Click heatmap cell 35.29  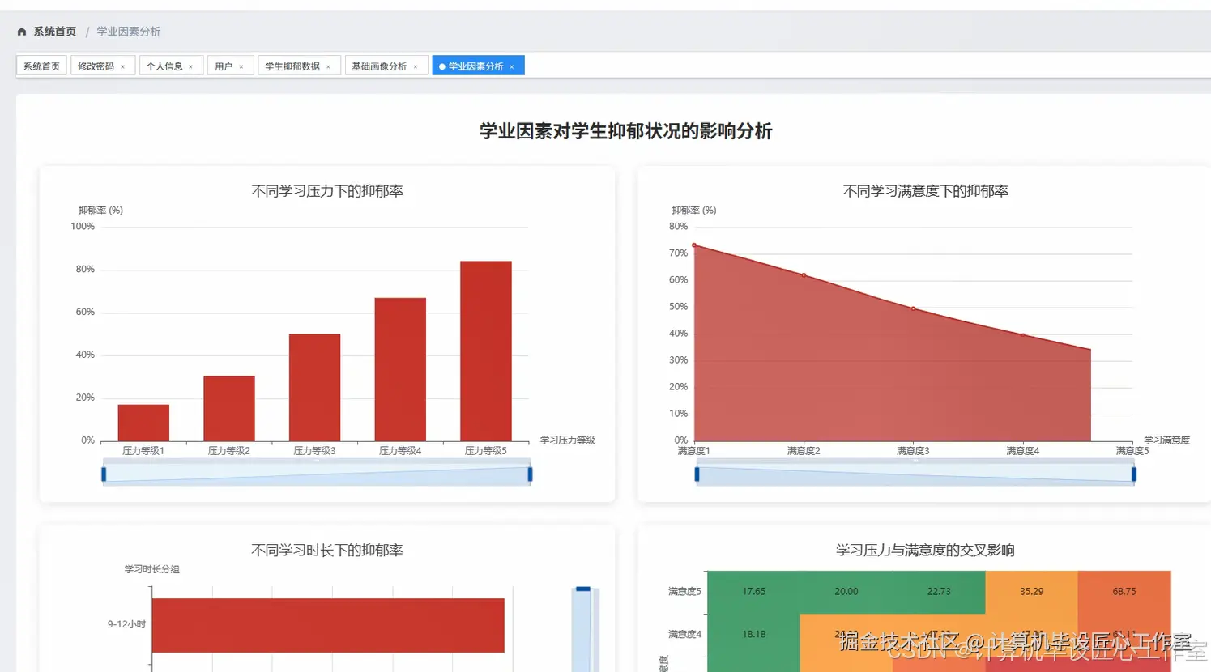coord(1032,592)
